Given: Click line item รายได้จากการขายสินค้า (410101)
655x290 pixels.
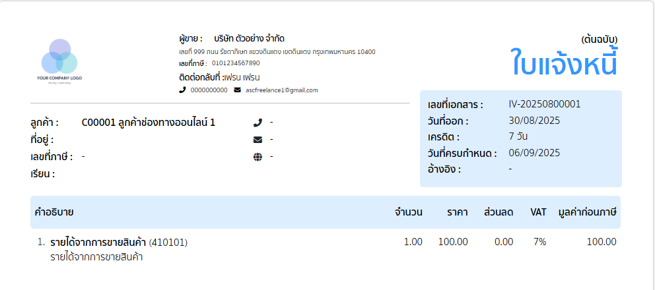Looking at the screenshot, I should click(x=119, y=242).
